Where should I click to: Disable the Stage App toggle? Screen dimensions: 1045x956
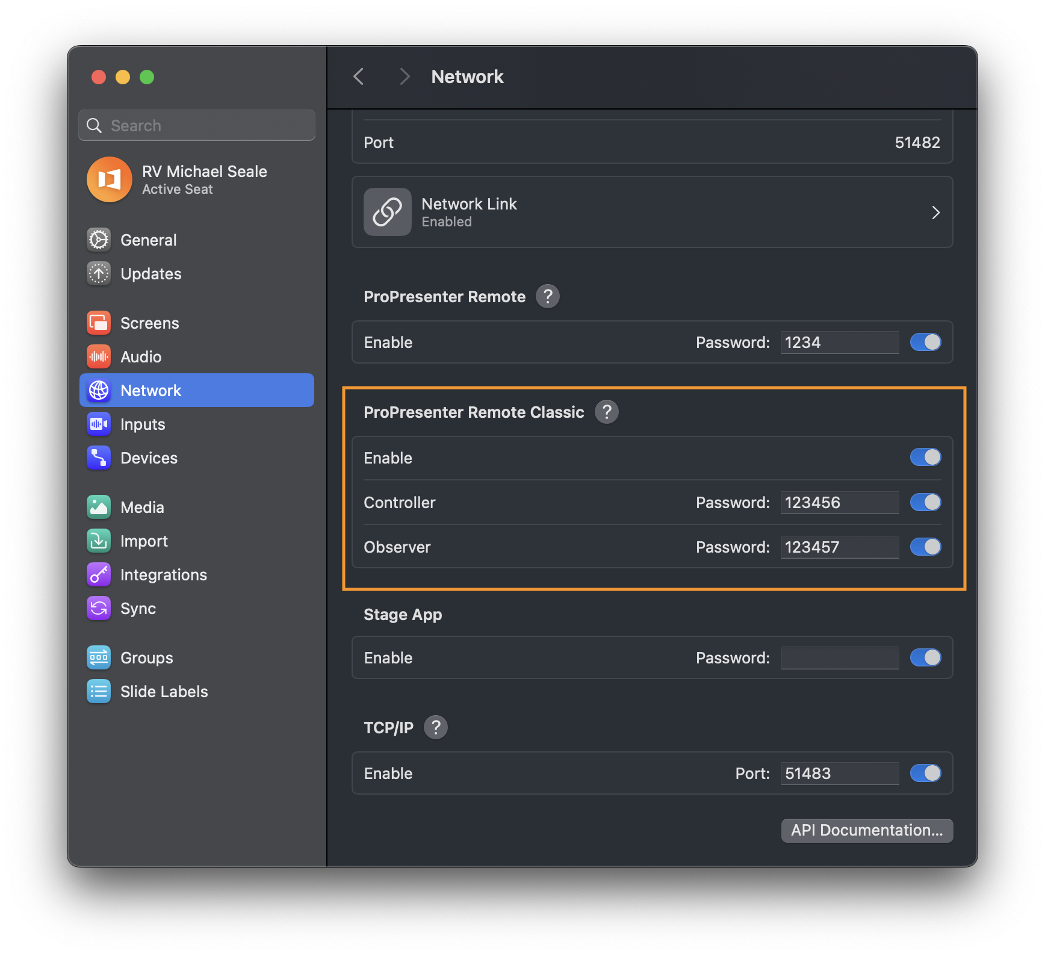[x=926, y=657]
